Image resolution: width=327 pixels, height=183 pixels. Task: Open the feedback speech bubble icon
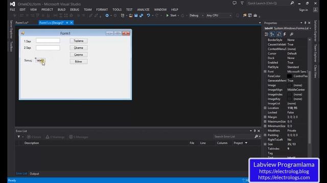(235, 3)
